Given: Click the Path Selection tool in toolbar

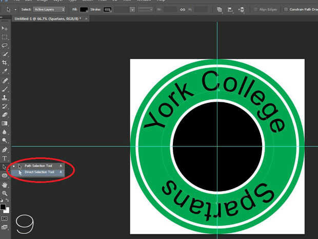Looking at the screenshot, I should pyautogui.click(x=5, y=167).
